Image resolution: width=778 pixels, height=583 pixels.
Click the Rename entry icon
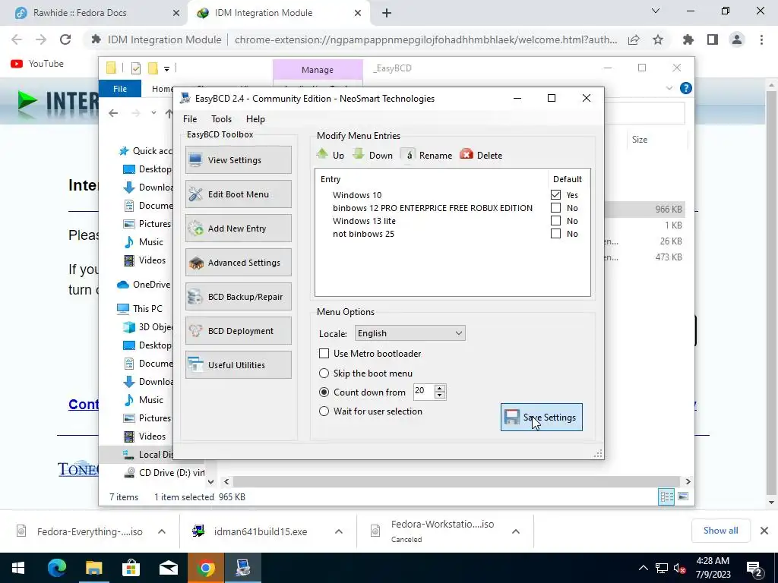point(409,155)
